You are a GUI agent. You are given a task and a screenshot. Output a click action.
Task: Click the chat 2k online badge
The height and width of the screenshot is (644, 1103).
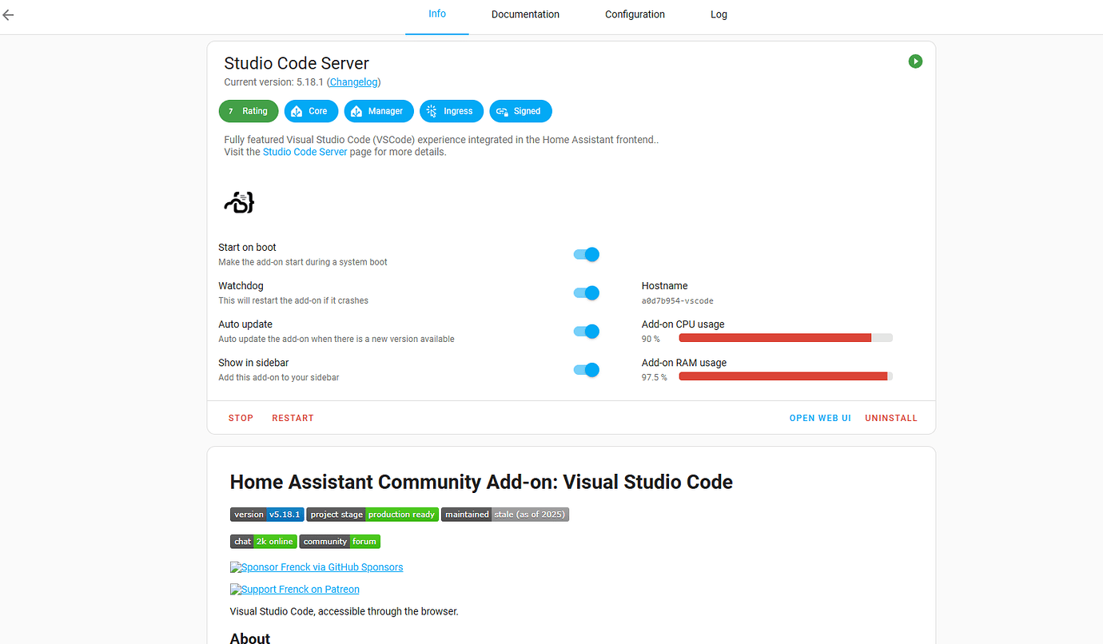click(x=264, y=542)
